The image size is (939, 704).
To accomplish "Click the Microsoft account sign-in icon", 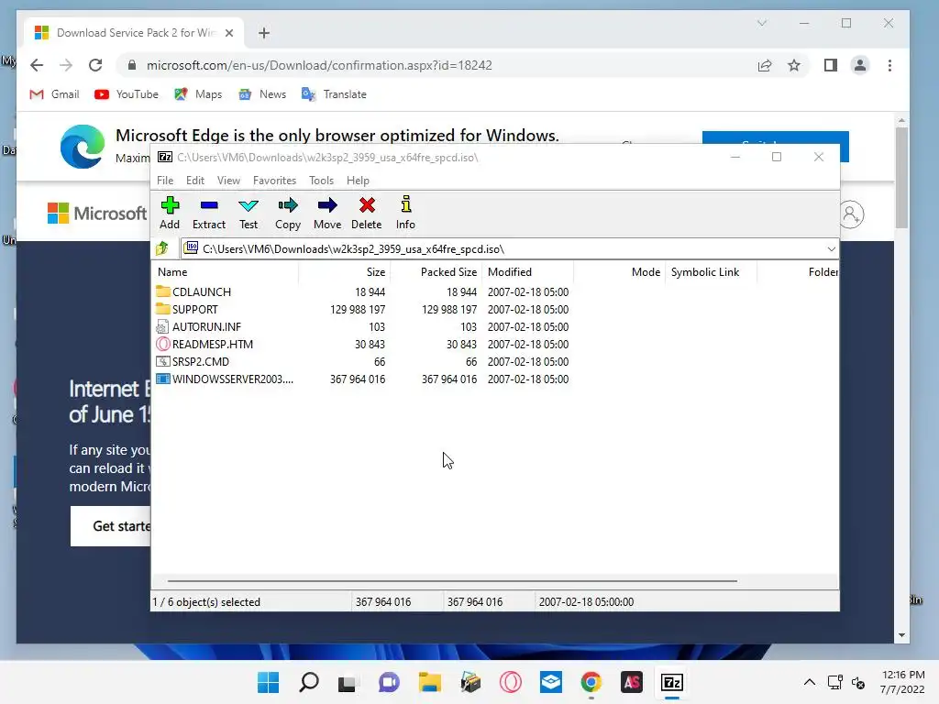I will [x=851, y=214].
